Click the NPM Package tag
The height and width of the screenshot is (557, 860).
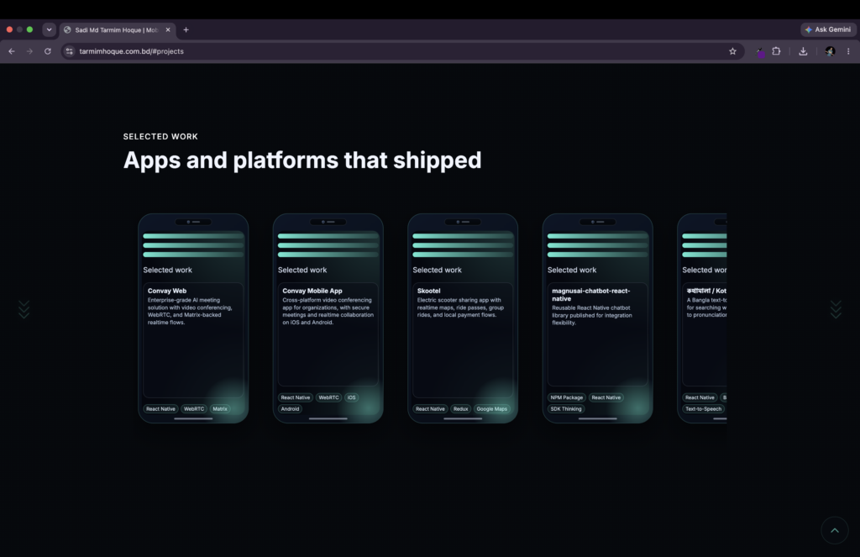coord(567,397)
